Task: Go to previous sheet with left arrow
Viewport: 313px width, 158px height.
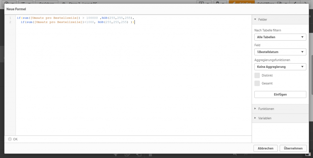Action: (x=295, y=2)
